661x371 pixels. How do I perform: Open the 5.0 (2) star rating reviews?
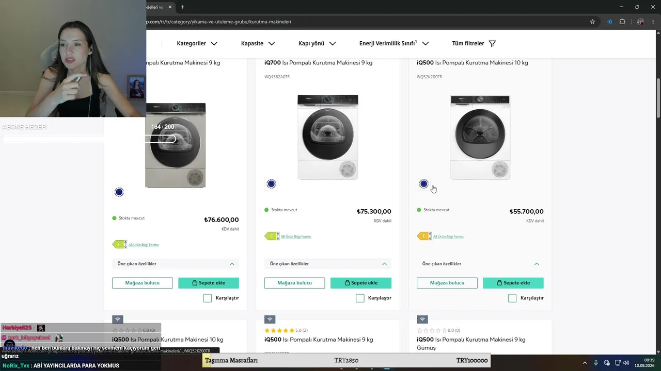[286, 330]
